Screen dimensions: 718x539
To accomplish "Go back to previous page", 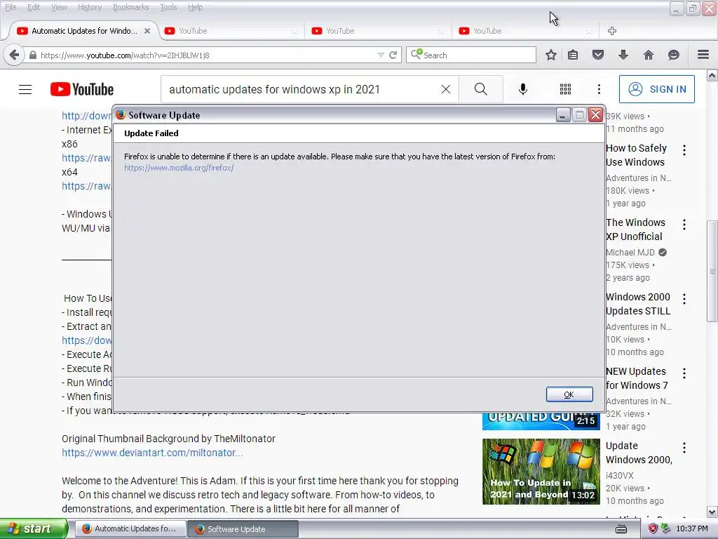I will point(14,55).
